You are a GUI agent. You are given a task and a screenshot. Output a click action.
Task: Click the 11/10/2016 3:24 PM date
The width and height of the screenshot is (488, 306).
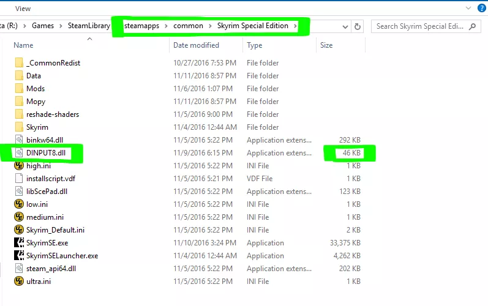[205, 243]
